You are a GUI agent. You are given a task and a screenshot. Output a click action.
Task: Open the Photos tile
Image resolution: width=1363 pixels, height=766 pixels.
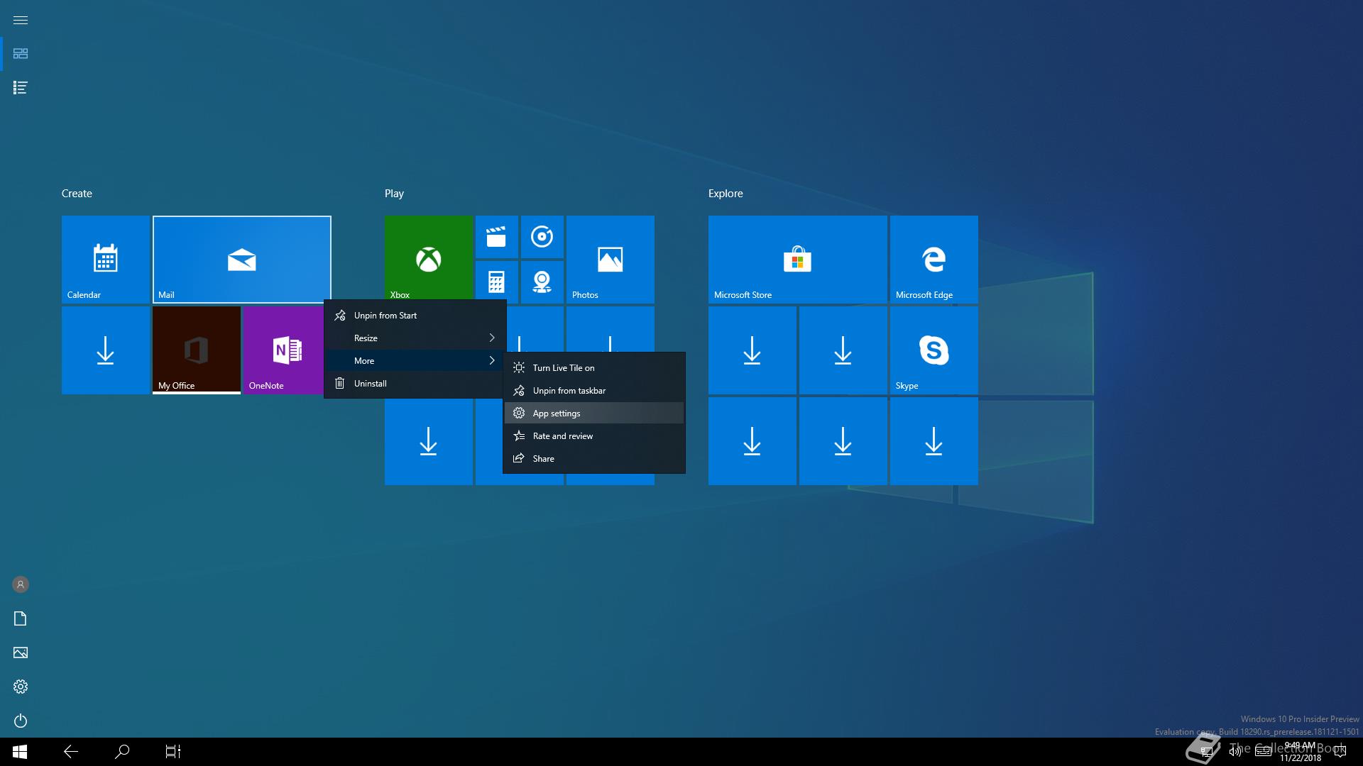pyautogui.click(x=611, y=260)
